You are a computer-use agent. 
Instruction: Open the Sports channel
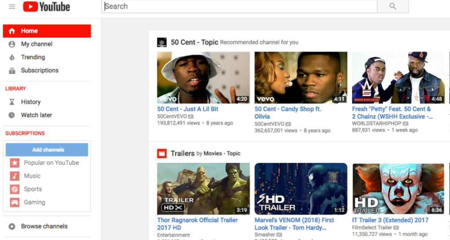click(33, 189)
